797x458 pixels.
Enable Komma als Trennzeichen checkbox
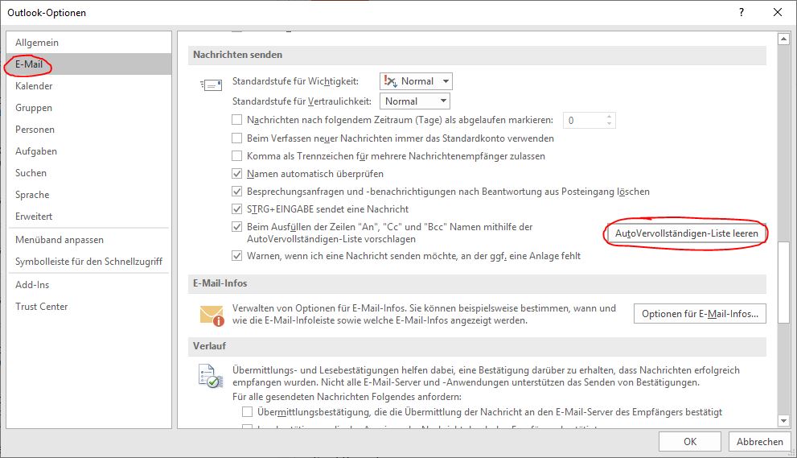pyautogui.click(x=237, y=155)
